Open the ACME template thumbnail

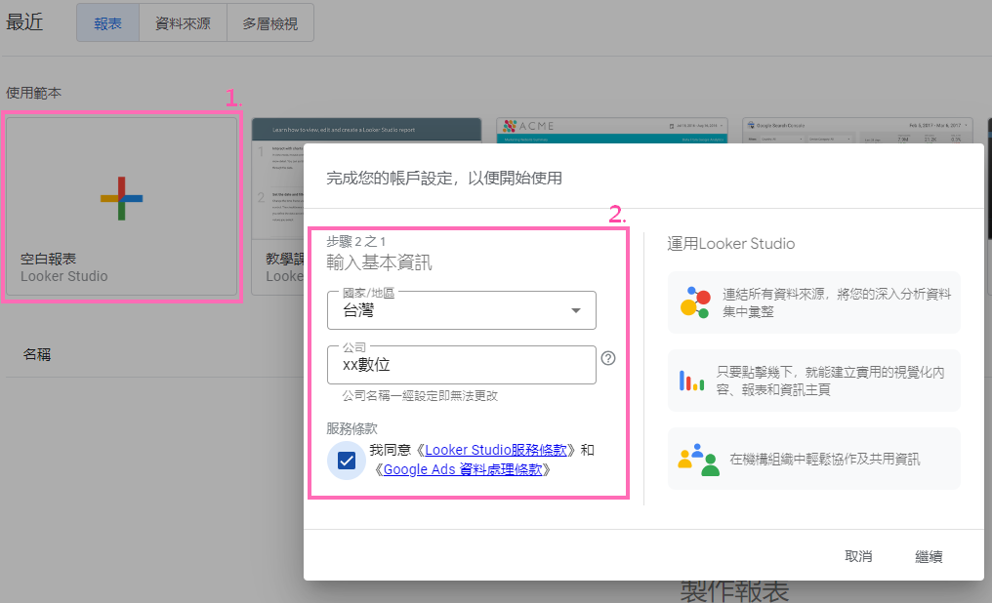tap(612, 130)
